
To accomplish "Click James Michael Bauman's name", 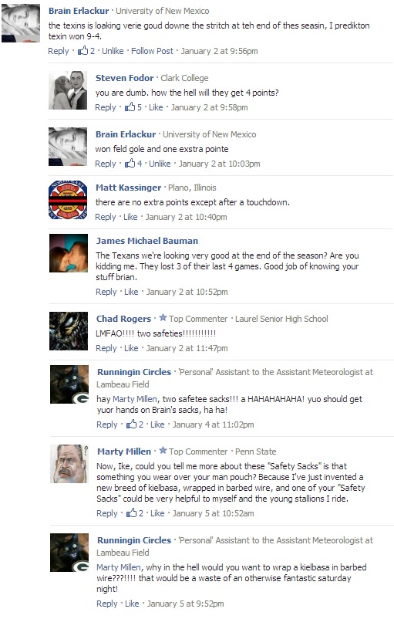I will point(147,241).
